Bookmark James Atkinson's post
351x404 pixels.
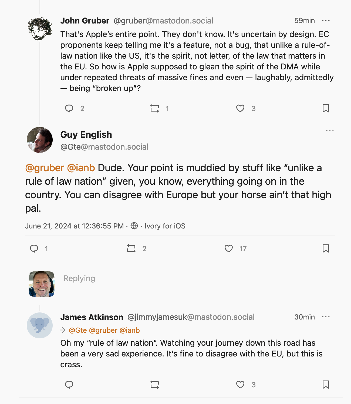pyautogui.click(x=326, y=385)
